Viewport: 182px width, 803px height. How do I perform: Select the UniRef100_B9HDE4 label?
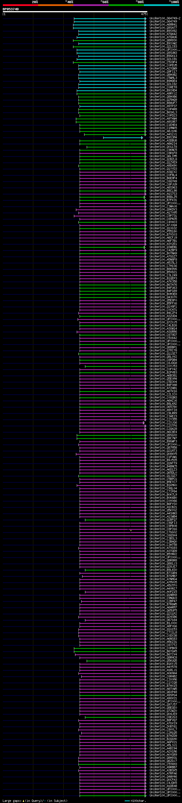[163, 81]
